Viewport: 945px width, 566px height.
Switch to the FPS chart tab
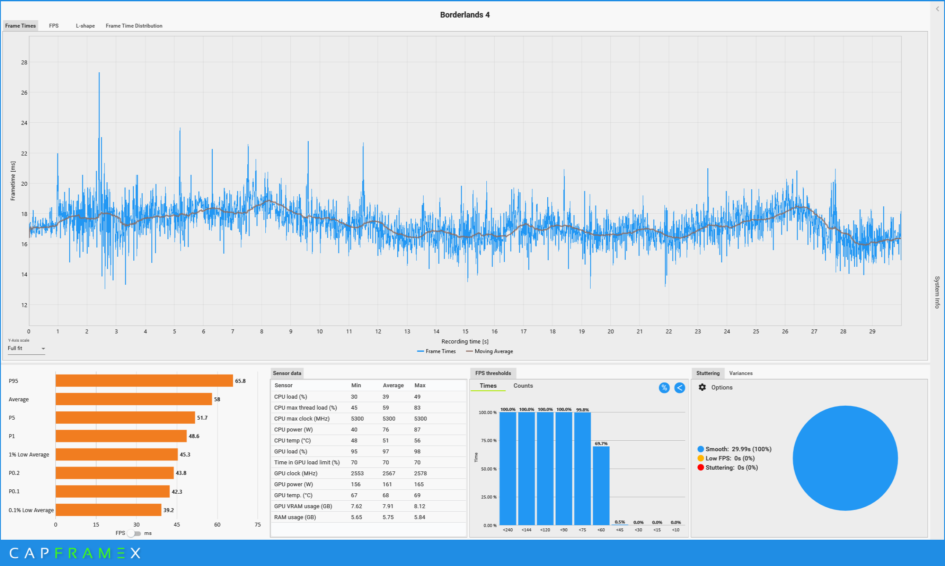[54, 26]
